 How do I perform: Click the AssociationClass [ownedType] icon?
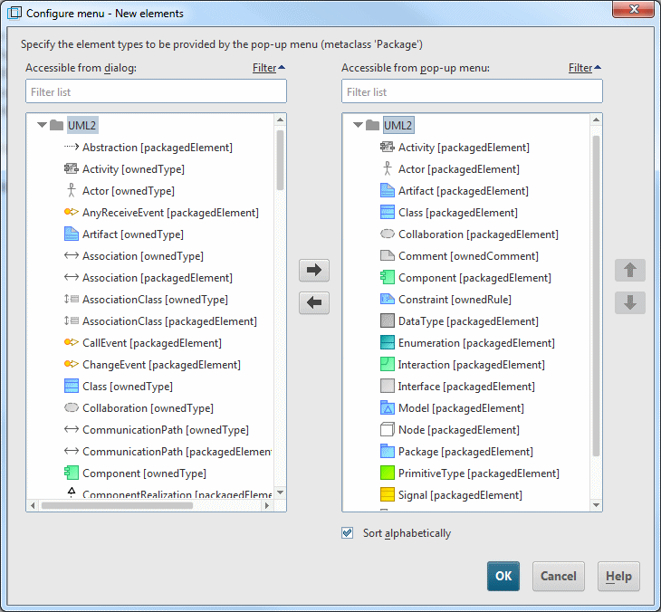(72, 300)
